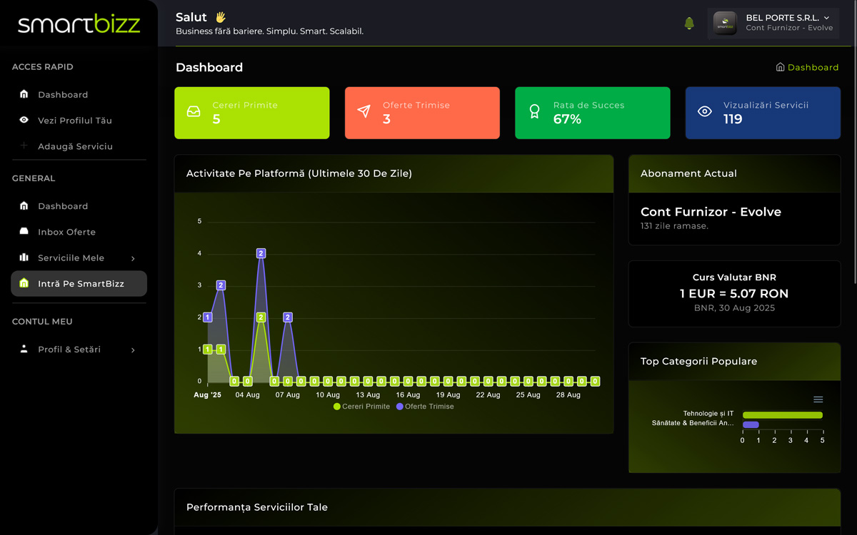This screenshot has height=535, width=857.
Task: Open the Top Categorii chart hamburger menu
Action: [818, 399]
